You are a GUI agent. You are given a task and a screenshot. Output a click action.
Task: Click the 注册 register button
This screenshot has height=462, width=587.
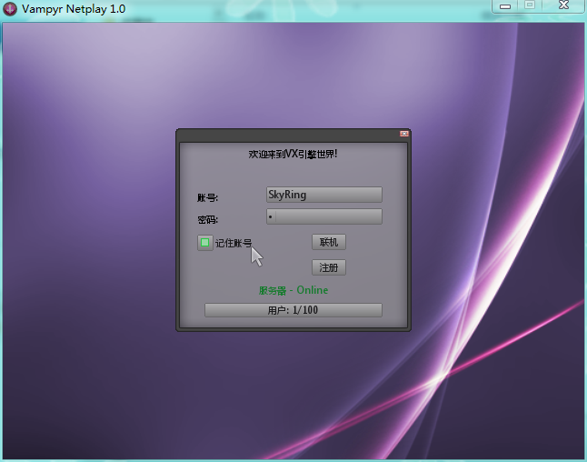329,267
